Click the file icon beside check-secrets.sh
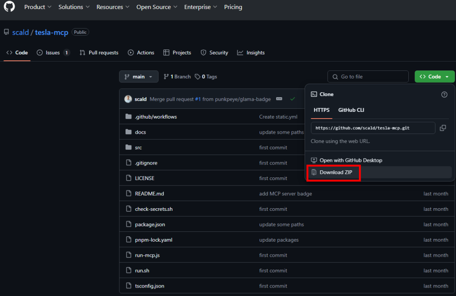Screen dimensions: 456x296 [129, 209]
